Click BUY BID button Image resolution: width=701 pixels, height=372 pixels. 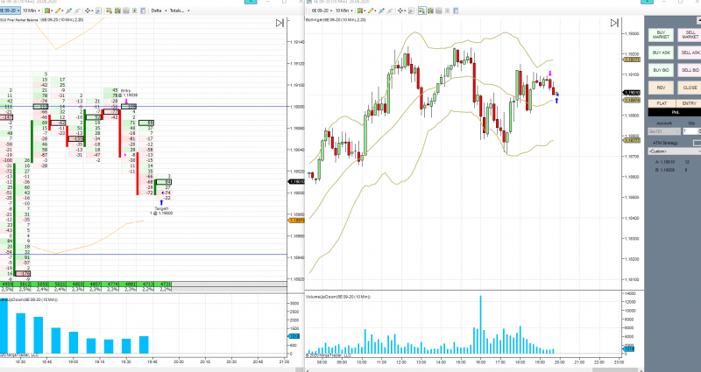[x=661, y=70]
